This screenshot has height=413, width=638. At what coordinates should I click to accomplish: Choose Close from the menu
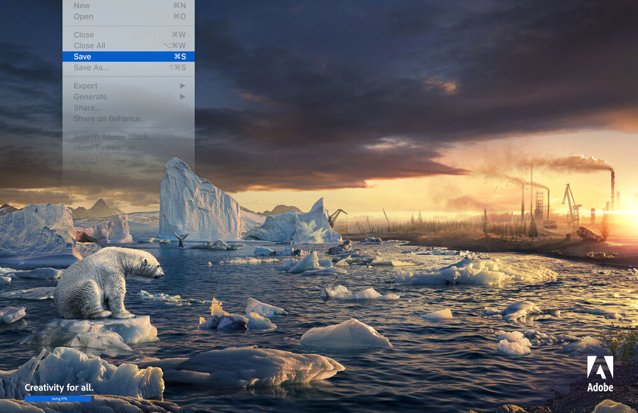pos(84,34)
